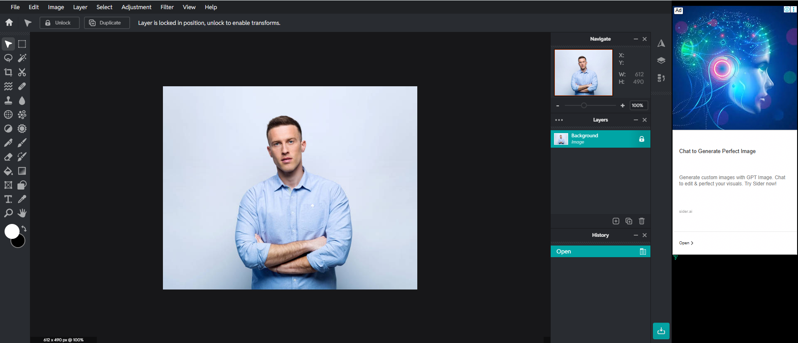Select the Lasso selection tool
This screenshot has width=798, height=343.
[x=8, y=58]
